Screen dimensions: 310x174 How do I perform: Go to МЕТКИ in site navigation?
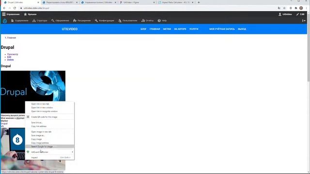click(x=167, y=29)
